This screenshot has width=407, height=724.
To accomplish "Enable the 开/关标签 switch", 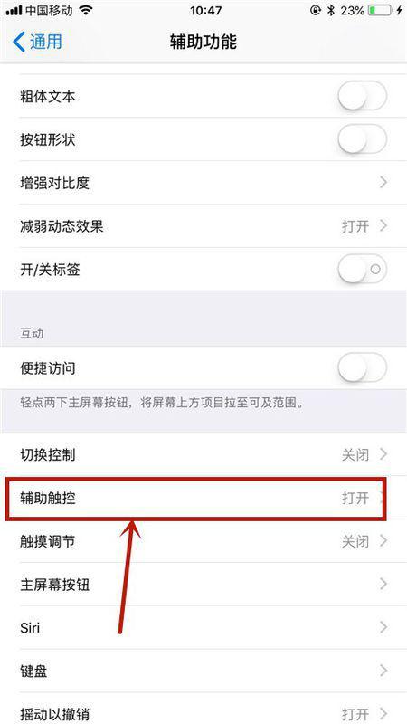I will pyautogui.click(x=363, y=269).
